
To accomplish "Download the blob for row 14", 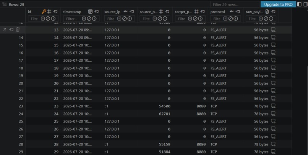I will point(273,37).
